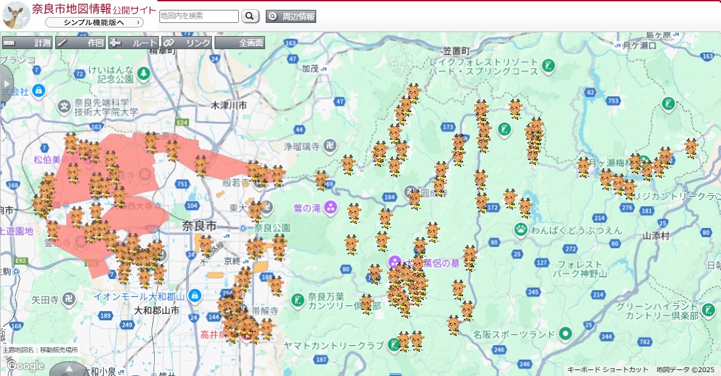
Task: Click the 大和郡山市 city label
Action: click(156, 310)
